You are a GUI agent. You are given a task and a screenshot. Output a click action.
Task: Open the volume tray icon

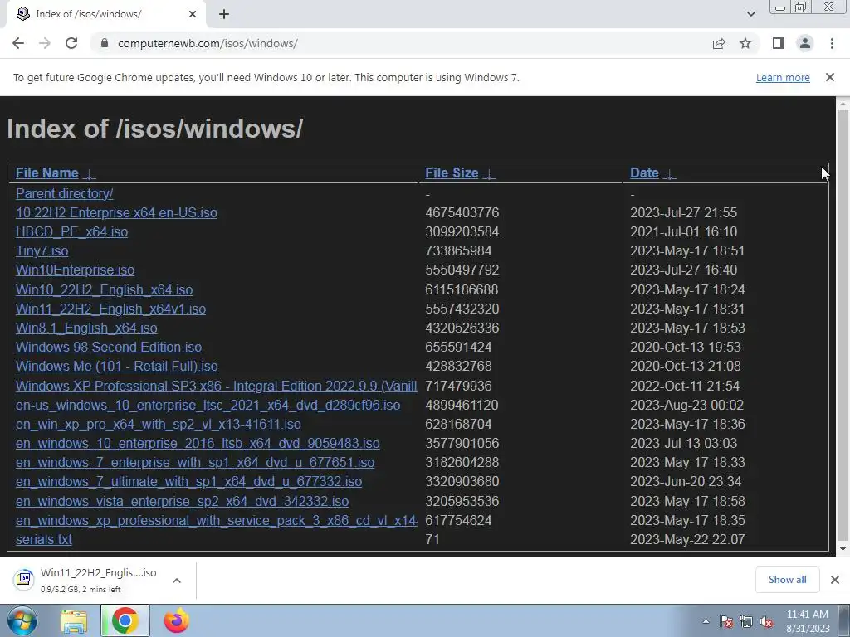coord(766,621)
